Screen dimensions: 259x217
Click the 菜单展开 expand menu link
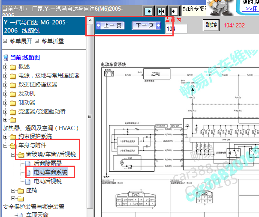[21, 41]
